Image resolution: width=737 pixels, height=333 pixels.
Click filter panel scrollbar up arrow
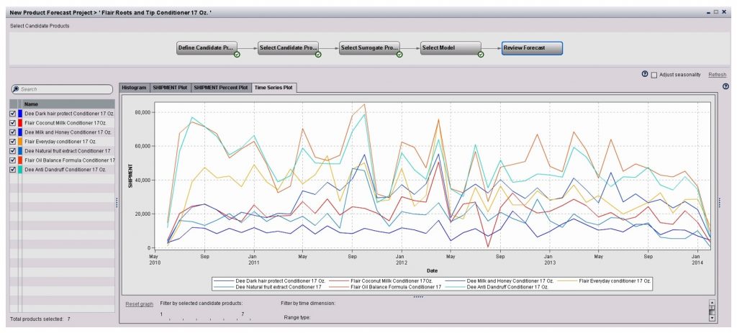coord(712,303)
